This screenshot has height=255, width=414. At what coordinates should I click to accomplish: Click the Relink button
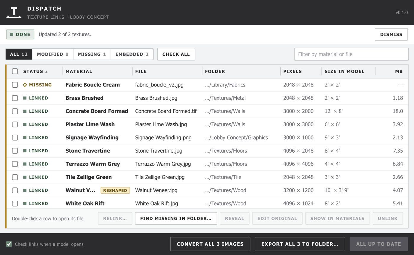coord(115,219)
